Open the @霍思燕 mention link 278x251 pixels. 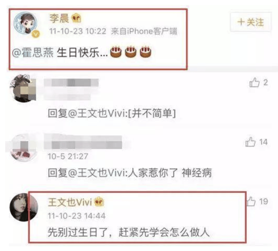point(33,53)
